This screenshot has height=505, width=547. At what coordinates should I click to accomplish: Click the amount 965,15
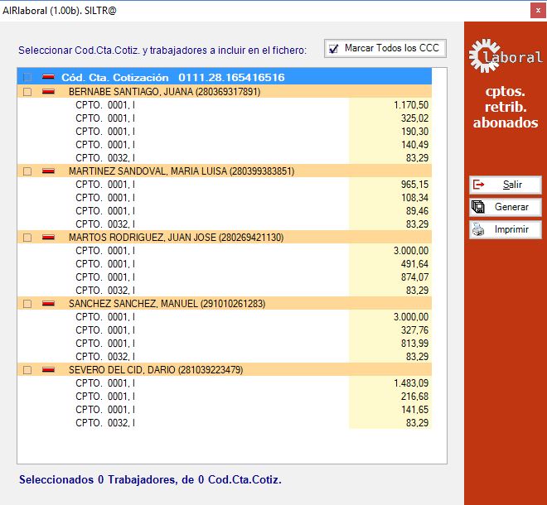pos(414,185)
